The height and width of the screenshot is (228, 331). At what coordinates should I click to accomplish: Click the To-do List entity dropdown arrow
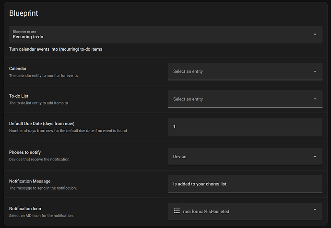[315, 99]
